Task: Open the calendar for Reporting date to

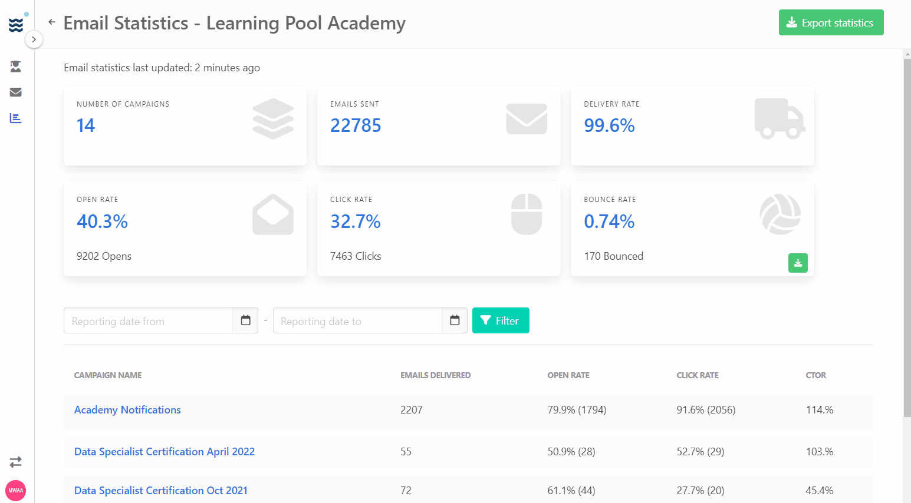Action: pos(455,321)
